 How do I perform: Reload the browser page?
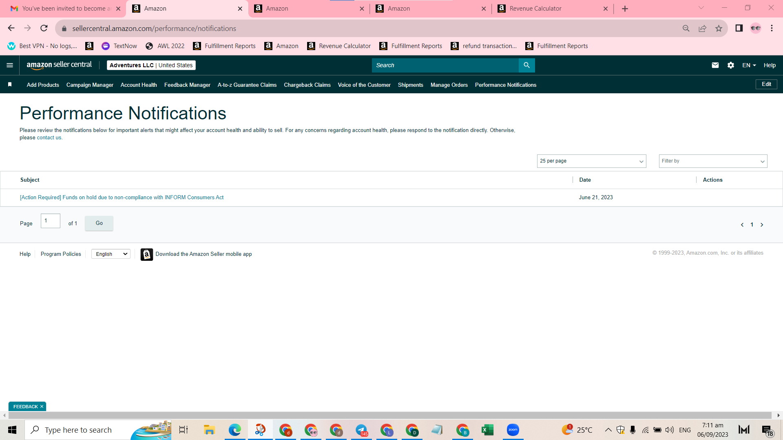pyautogui.click(x=44, y=28)
